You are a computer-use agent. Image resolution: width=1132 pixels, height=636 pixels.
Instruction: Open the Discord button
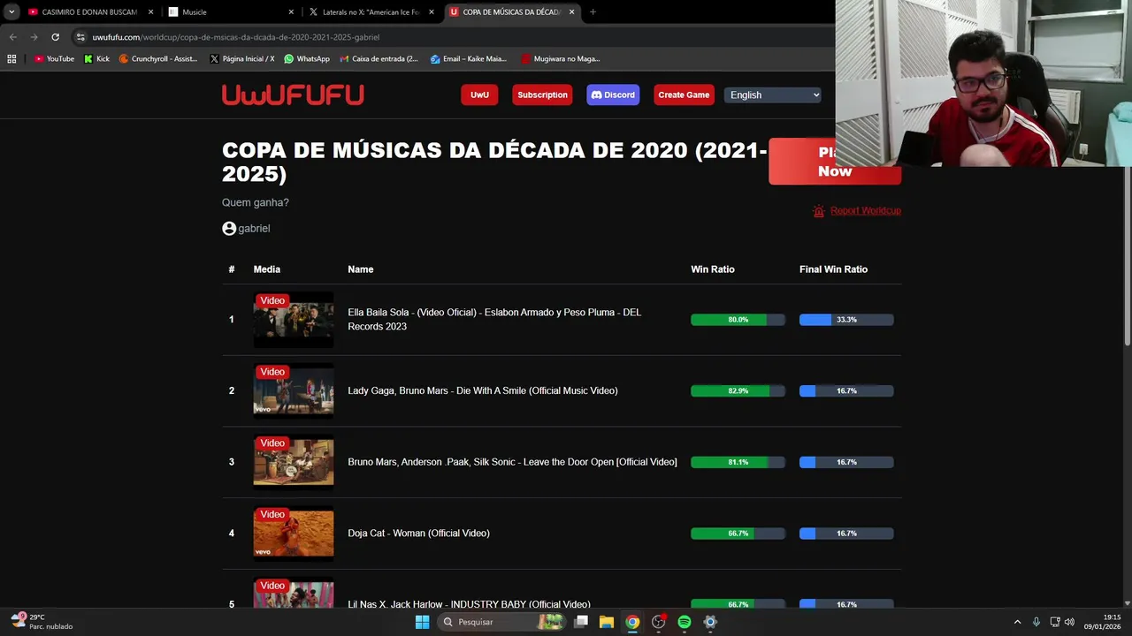(613, 95)
